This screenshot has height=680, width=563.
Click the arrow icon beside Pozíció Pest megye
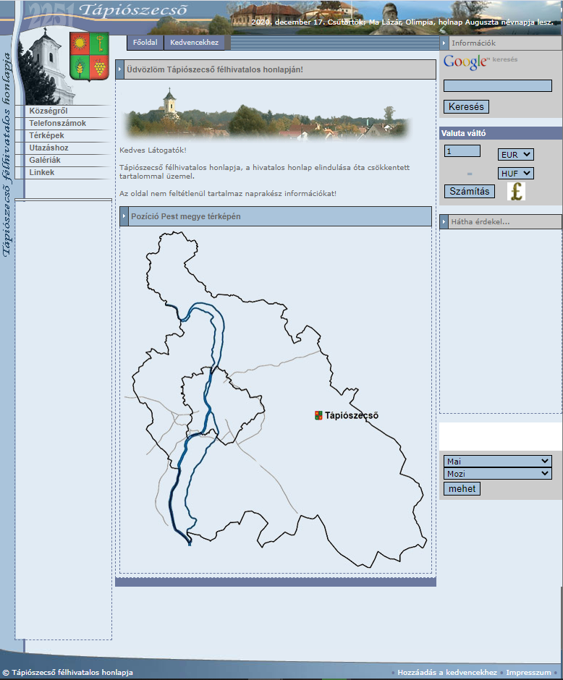pyautogui.click(x=124, y=216)
